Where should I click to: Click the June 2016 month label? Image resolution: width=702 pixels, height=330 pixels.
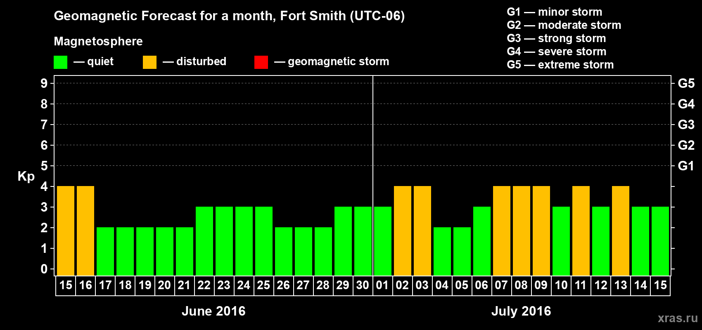coord(213,311)
